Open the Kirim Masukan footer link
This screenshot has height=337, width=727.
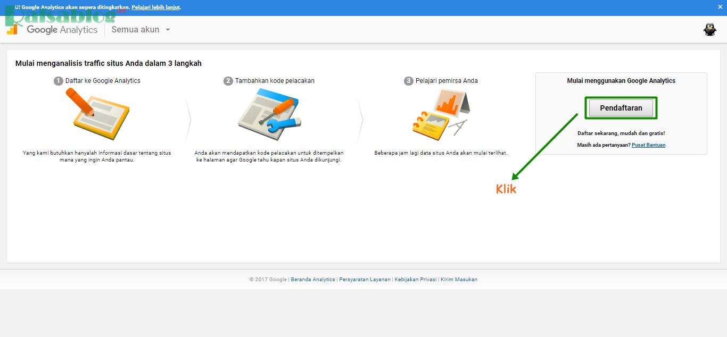[x=459, y=280]
